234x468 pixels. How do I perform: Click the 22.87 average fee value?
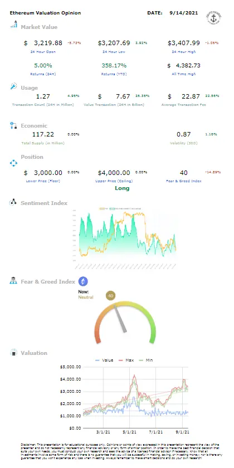tap(191, 96)
